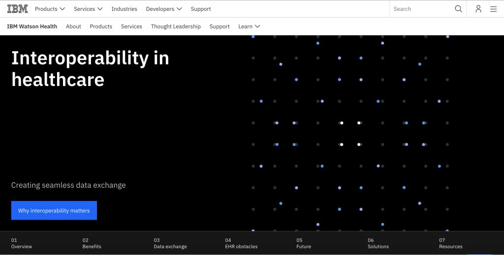Click About in Watson Health navigation

[73, 27]
